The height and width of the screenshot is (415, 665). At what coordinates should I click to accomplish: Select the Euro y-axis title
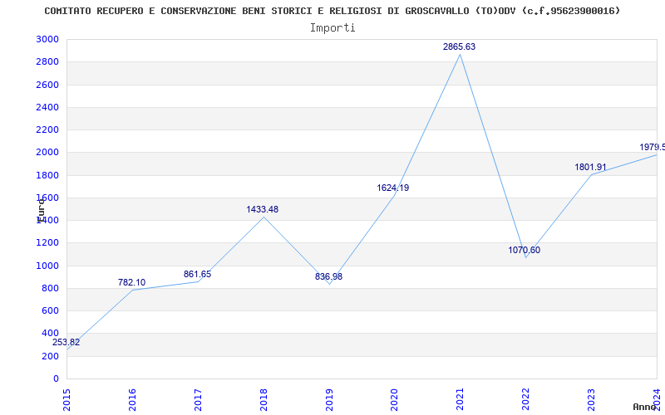[41, 211]
